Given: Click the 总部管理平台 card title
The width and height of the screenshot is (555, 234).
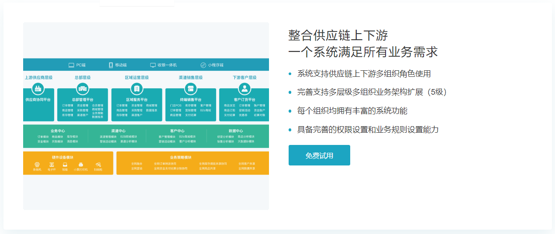Looking at the screenshot, I should pos(82,100).
